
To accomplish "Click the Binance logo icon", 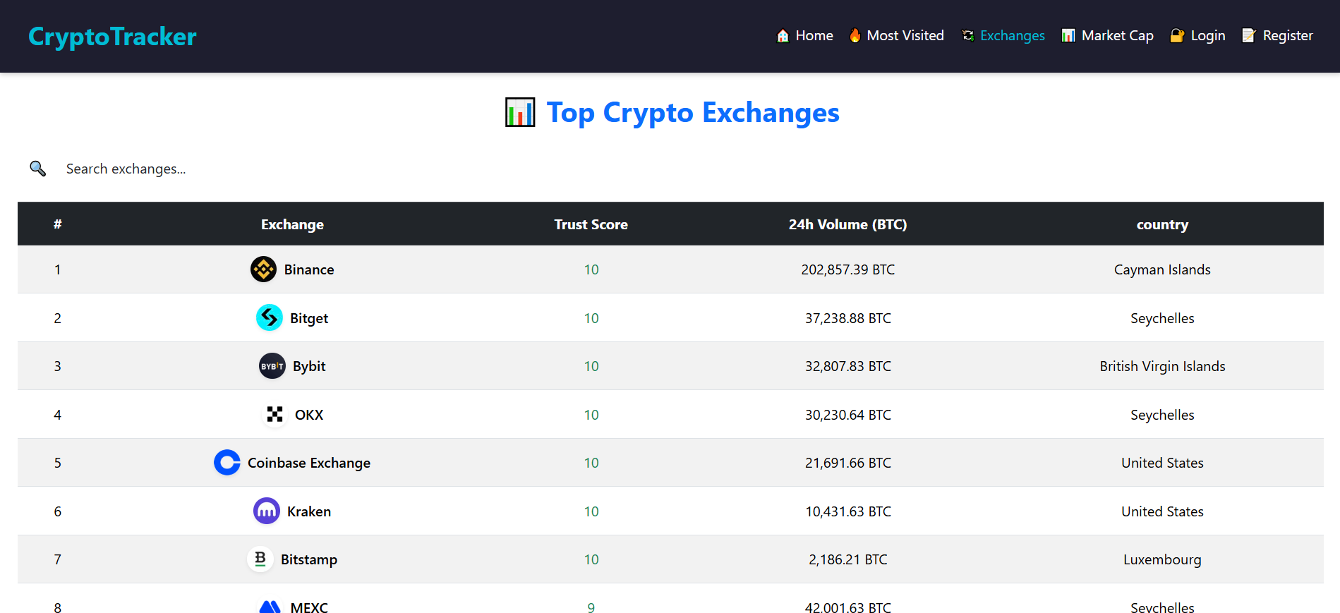I will pyautogui.click(x=263, y=269).
